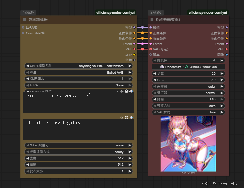Click the yellow CLIP output socket
Viewport: 244px width, 188px height.
point(134,55)
